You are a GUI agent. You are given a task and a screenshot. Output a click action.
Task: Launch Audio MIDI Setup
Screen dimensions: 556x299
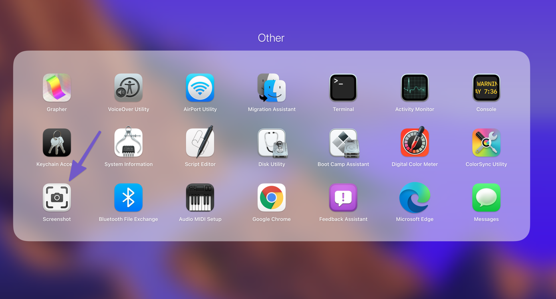coord(200,198)
